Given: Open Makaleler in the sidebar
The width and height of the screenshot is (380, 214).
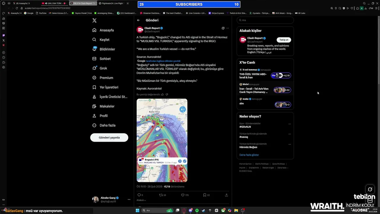Looking at the screenshot, I should [103, 106].
